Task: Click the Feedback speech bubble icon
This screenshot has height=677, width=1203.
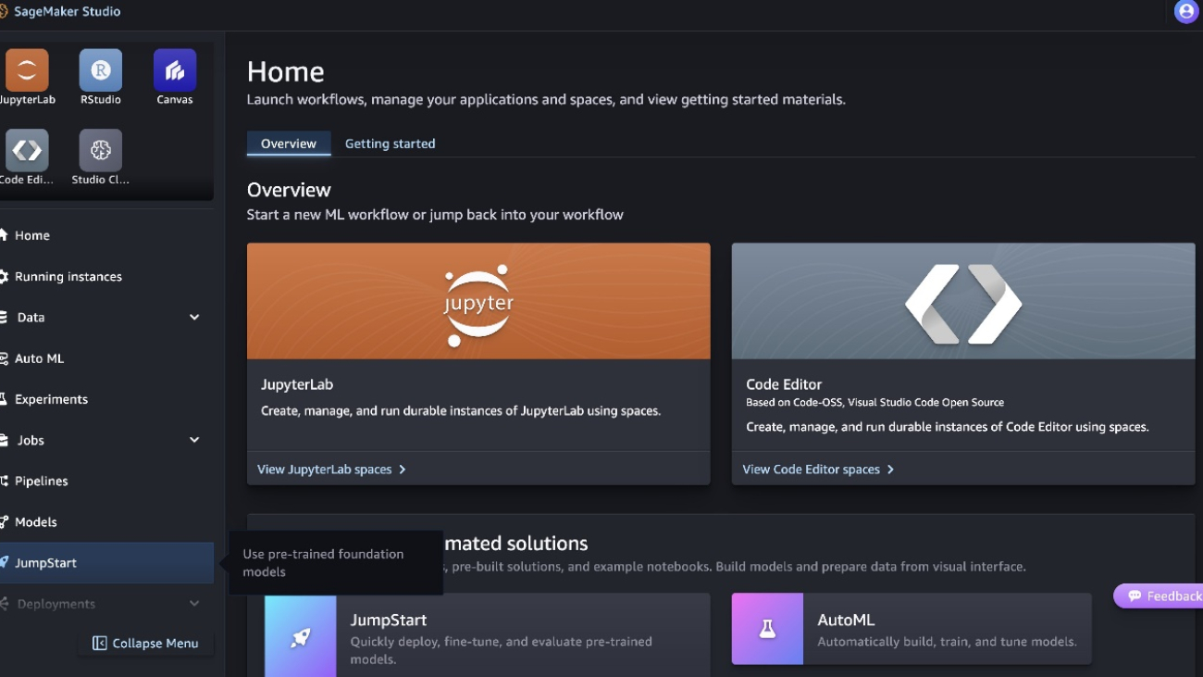Action: tap(1135, 596)
